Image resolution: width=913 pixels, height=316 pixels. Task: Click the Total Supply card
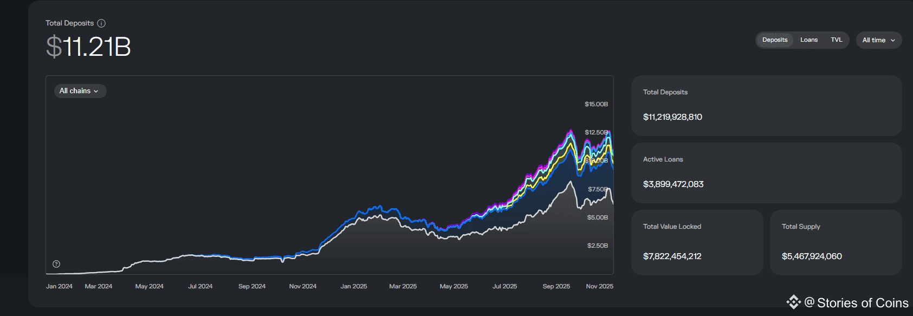[x=835, y=242]
